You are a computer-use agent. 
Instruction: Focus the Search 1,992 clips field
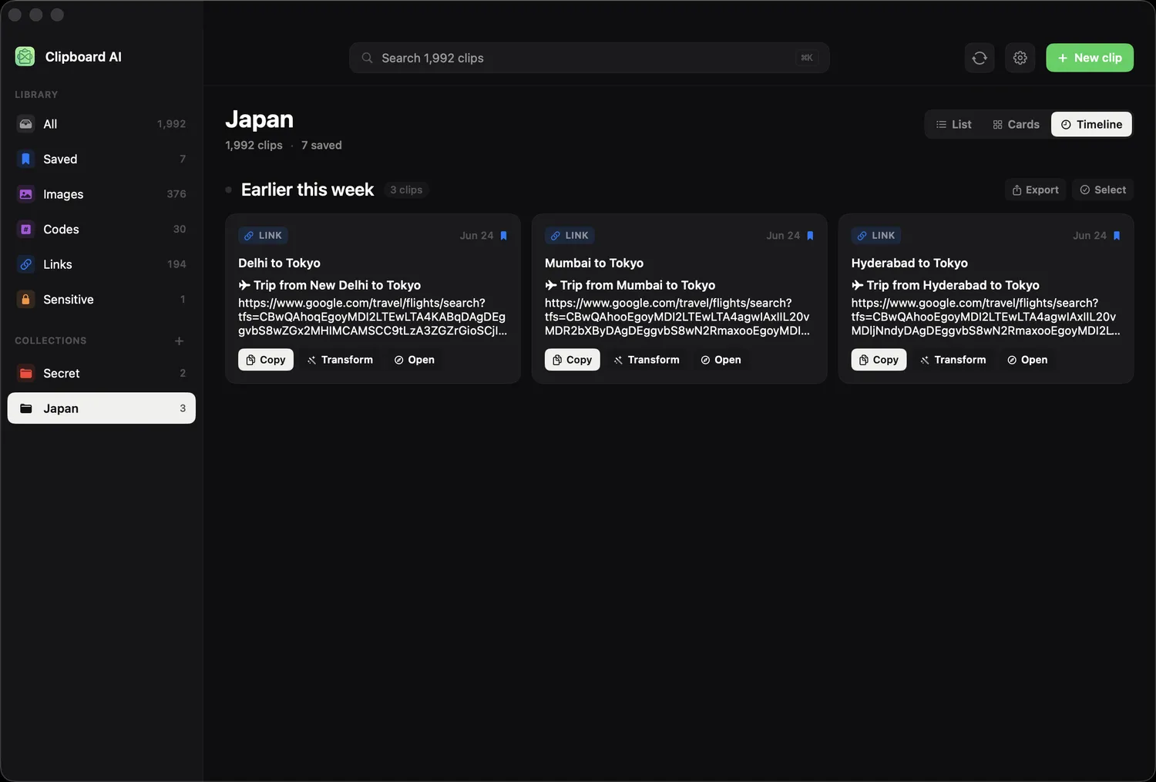[590, 58]
